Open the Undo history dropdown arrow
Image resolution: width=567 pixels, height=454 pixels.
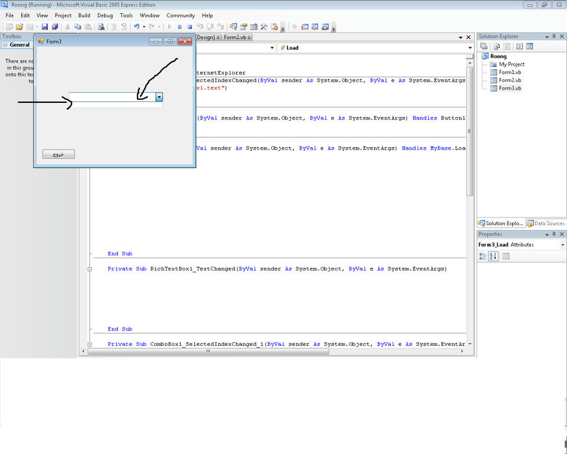(144, 27)
